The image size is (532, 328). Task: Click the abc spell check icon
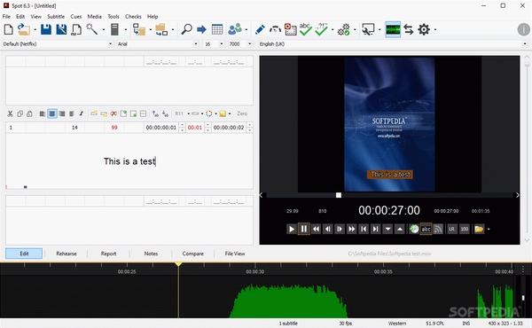(305, 29)
